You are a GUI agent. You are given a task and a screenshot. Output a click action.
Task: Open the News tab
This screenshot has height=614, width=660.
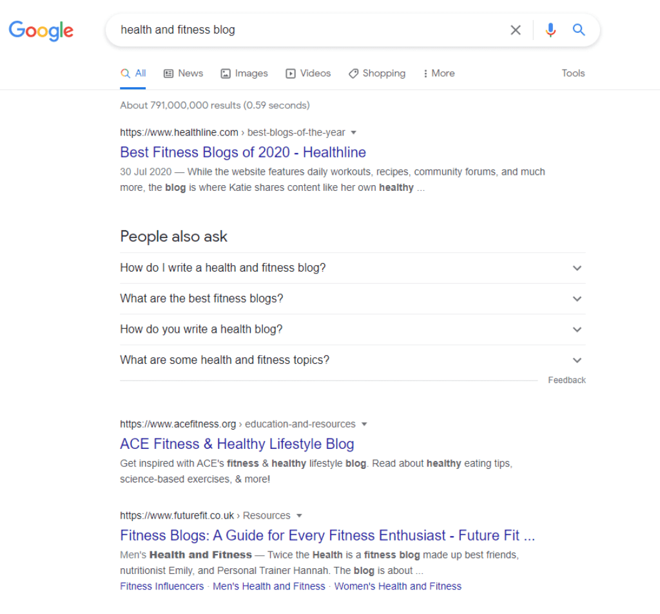coord(183,74)
